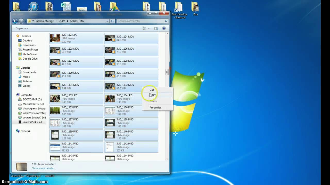Expand the Internal Storage breadcrumb arrow
The height and width of the screenshot is (185, 330).
[56, 21]
